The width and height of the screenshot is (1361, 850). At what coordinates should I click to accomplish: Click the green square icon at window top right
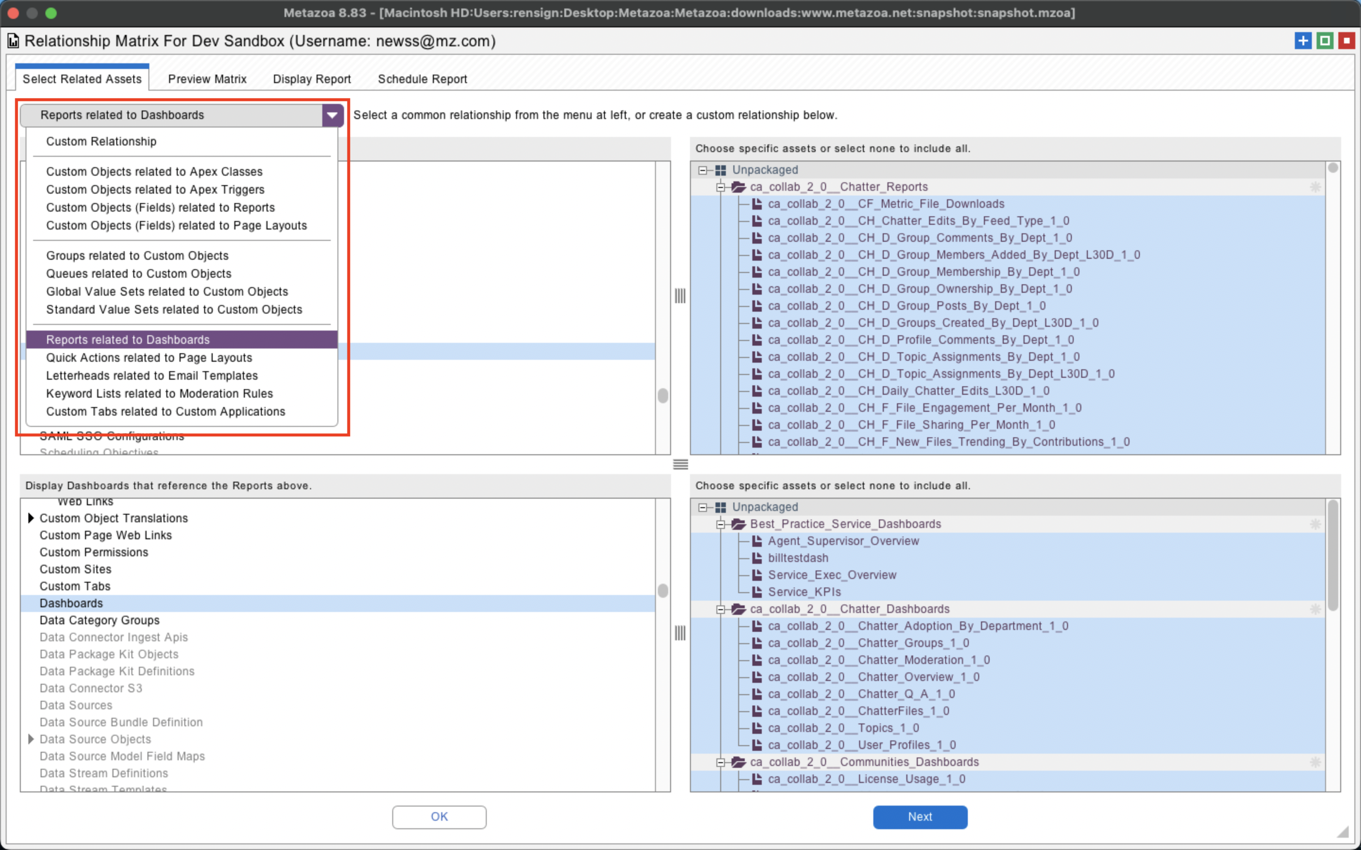coord(1325,41)
